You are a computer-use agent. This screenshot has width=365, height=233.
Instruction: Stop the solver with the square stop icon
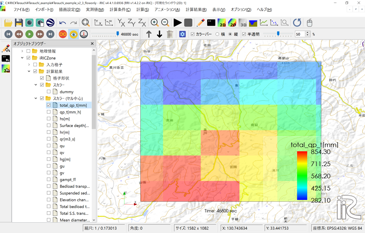click(x=188, y=23)
